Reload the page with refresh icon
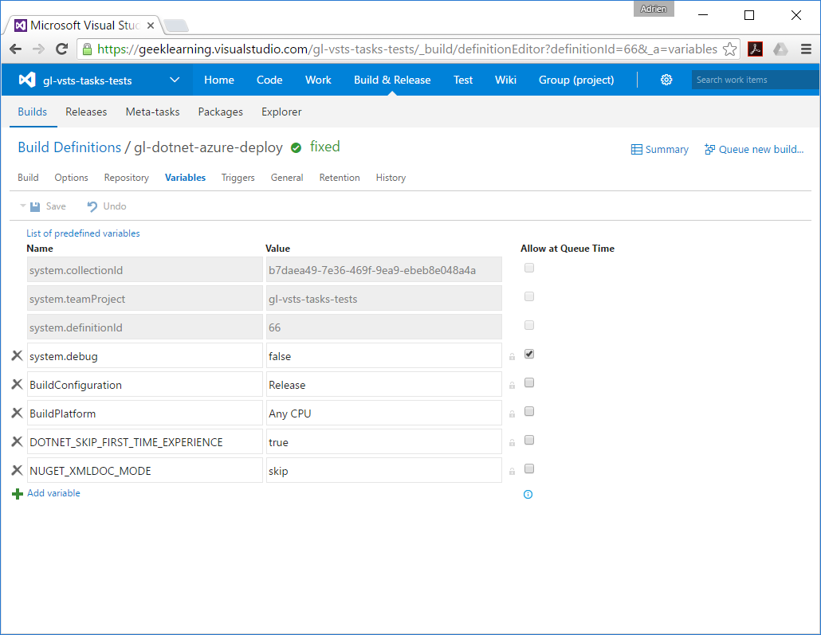 (62, 49)
